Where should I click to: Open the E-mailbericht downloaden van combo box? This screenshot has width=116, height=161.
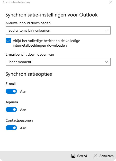(x=58, y=62)
